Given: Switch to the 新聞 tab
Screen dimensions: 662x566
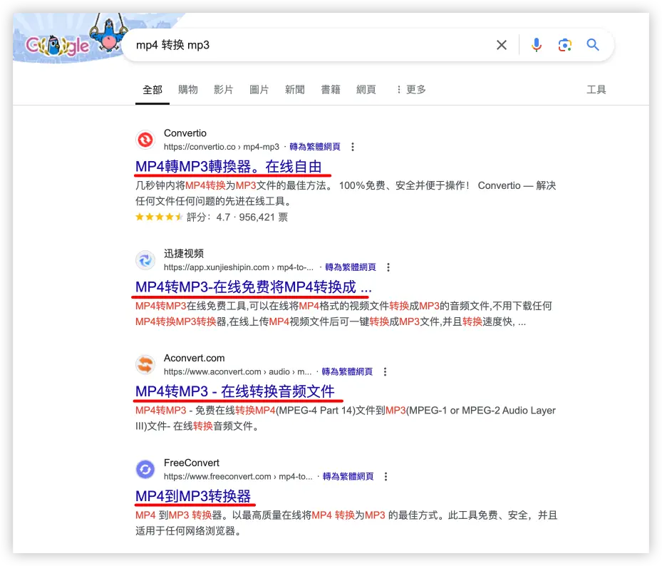Looking at the screenshot, I should click(295, 90).
